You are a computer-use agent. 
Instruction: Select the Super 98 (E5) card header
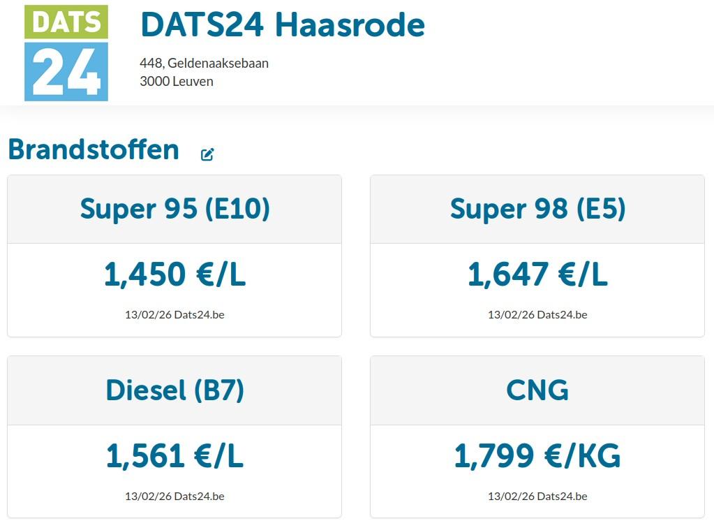537,209
